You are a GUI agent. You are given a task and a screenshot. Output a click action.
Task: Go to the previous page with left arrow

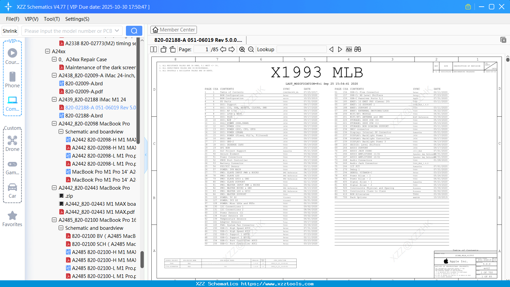(x=223, y=50)
